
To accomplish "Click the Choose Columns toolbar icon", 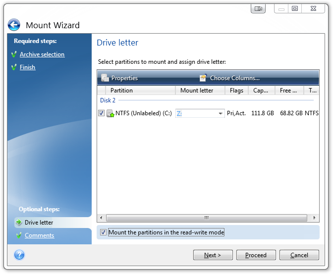I will (x=203, y=78).
